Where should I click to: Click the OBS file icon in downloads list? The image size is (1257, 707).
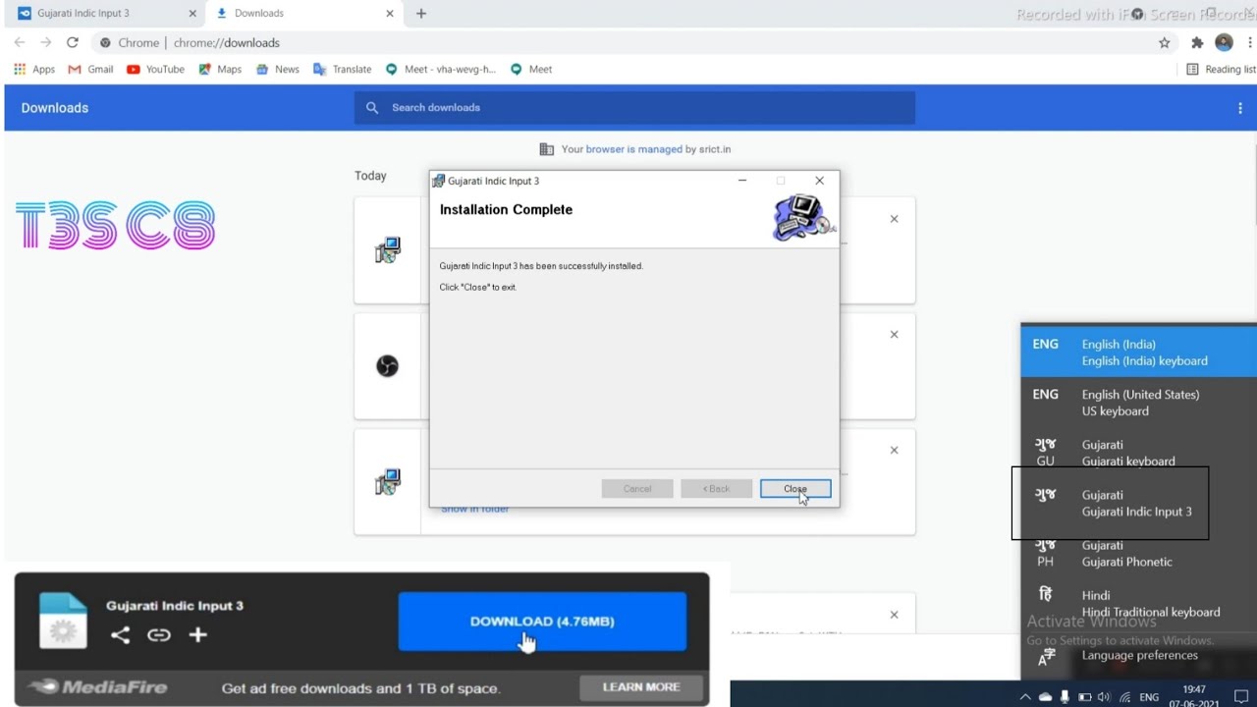[388, 366]
